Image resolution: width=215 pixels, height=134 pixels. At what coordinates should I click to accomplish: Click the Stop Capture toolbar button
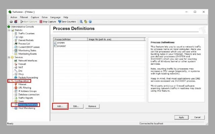point(48,21)
